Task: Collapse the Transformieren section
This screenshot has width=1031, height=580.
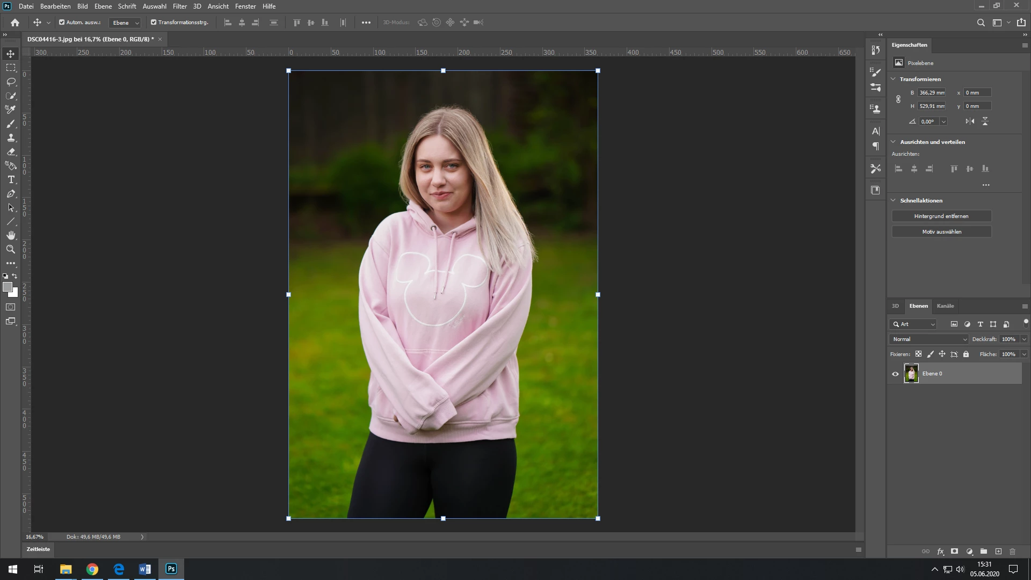Action: coord(894,79)
